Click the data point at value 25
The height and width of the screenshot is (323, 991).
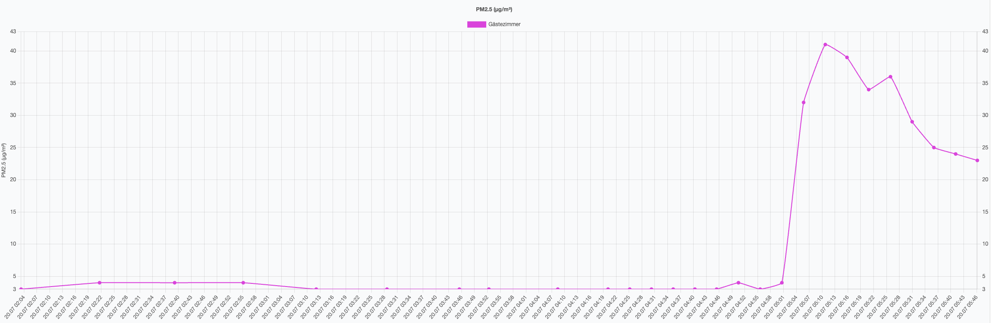934,148
